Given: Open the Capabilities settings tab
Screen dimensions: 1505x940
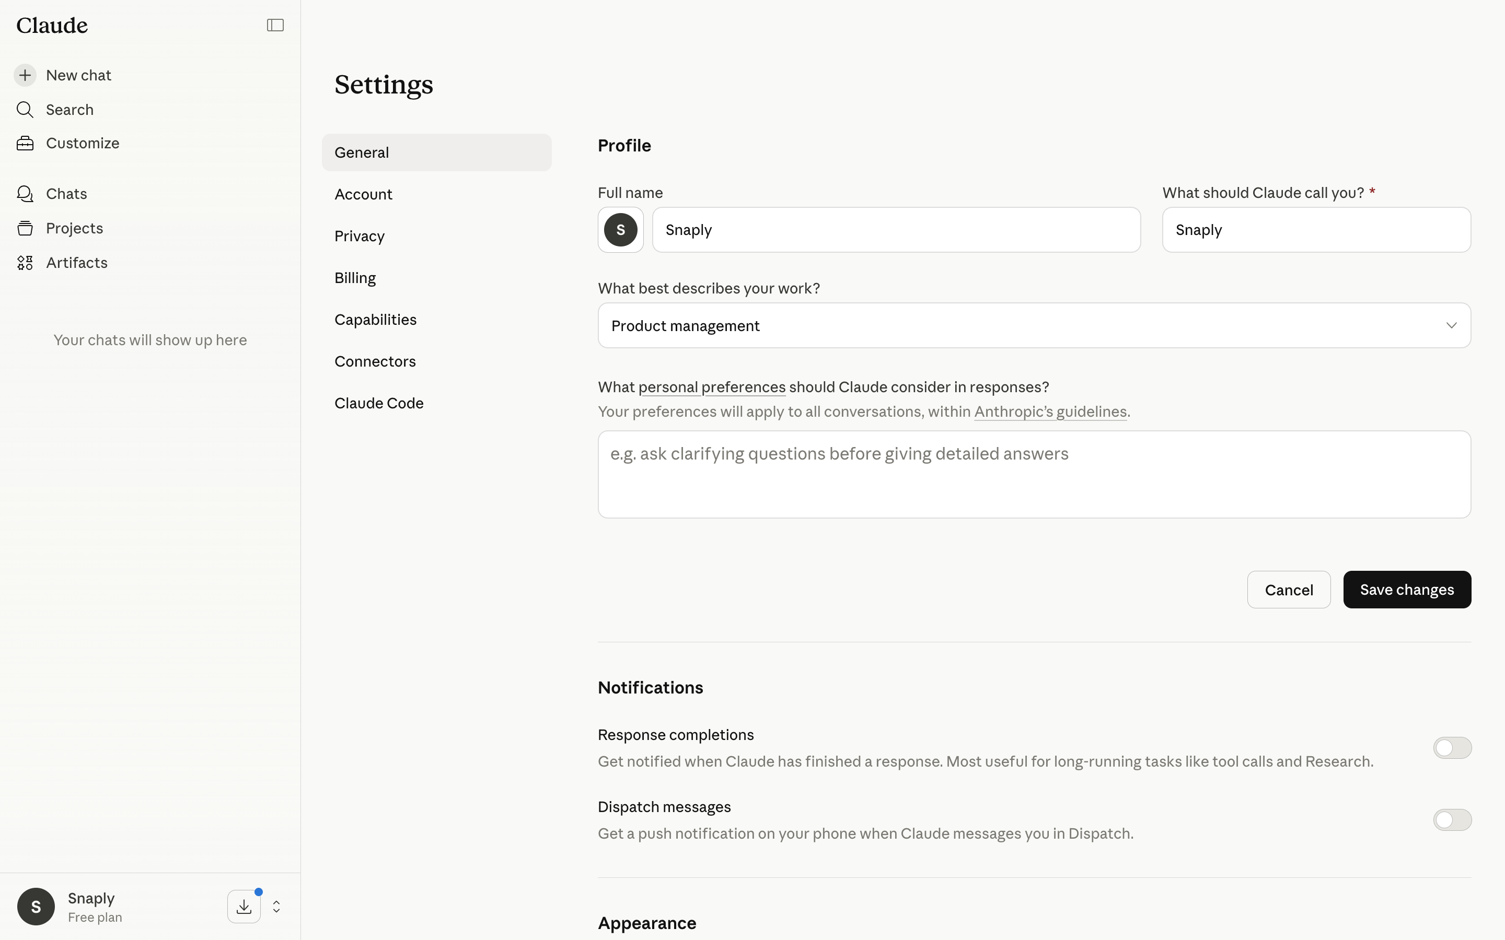Looking at the screenshot, I should click(x=436, y=320).
